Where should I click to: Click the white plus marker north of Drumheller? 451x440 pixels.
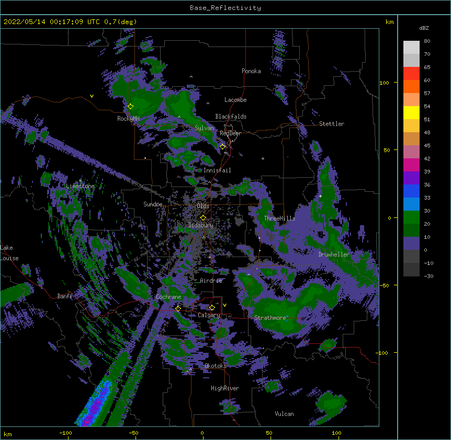(x=320, y=196)
